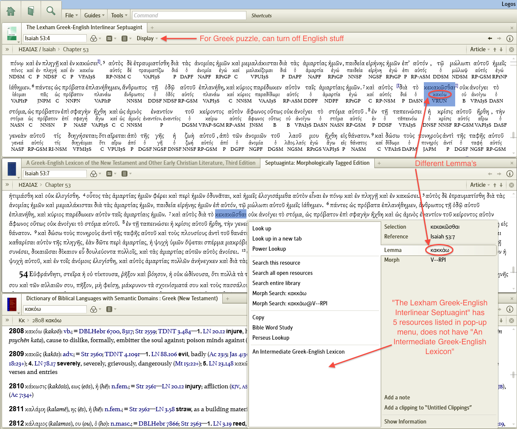Click the Isaiah 53:4 reference box

point(55,39)
